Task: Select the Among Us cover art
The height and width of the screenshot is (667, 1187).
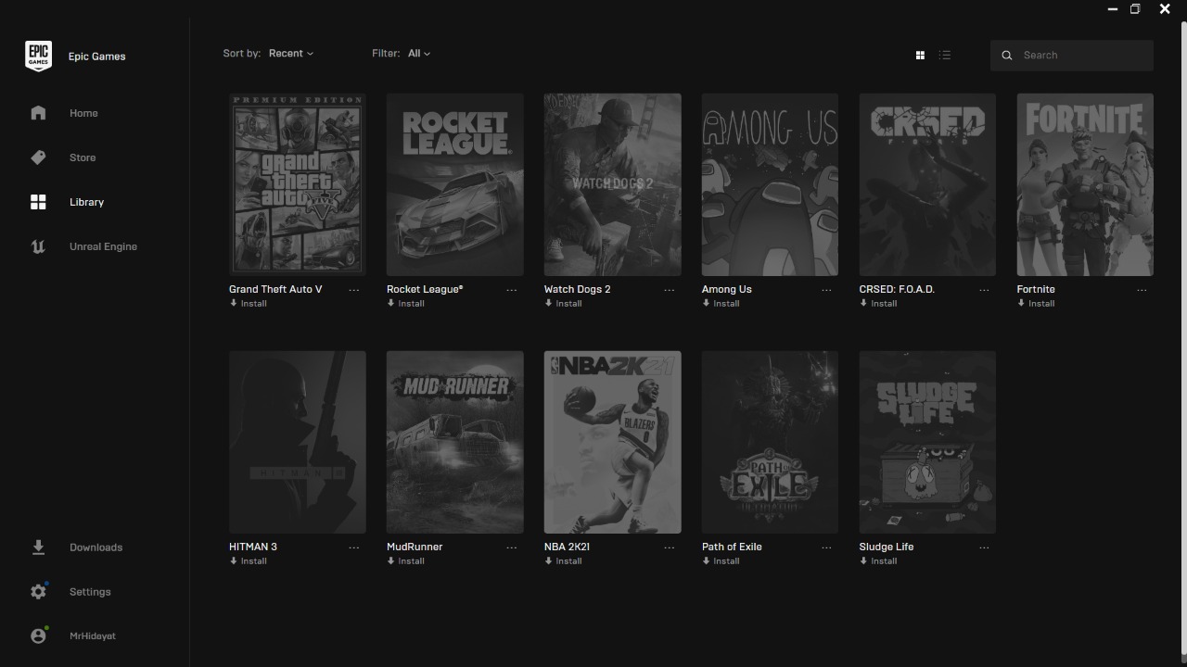Action: tap(770, 184)
